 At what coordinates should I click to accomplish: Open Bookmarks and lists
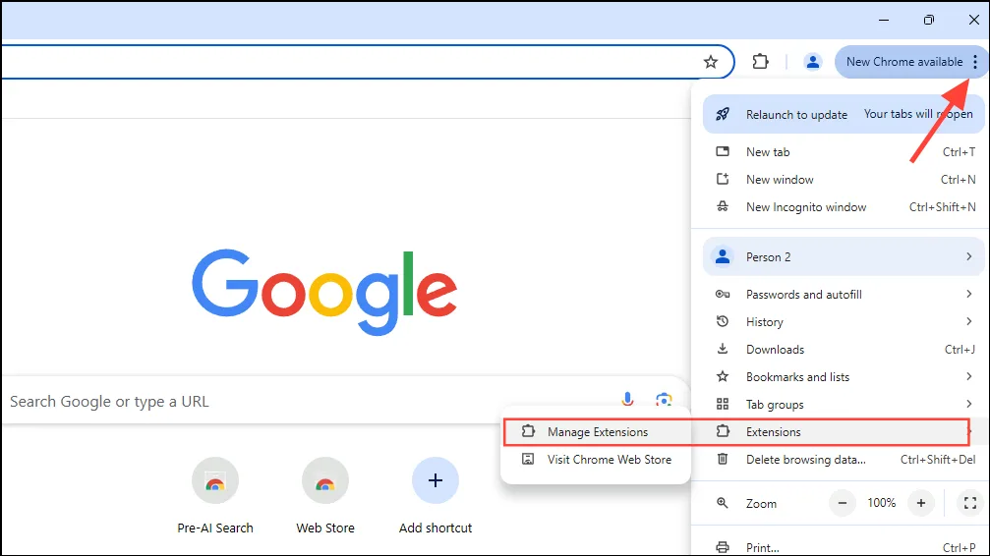point(844,377)
